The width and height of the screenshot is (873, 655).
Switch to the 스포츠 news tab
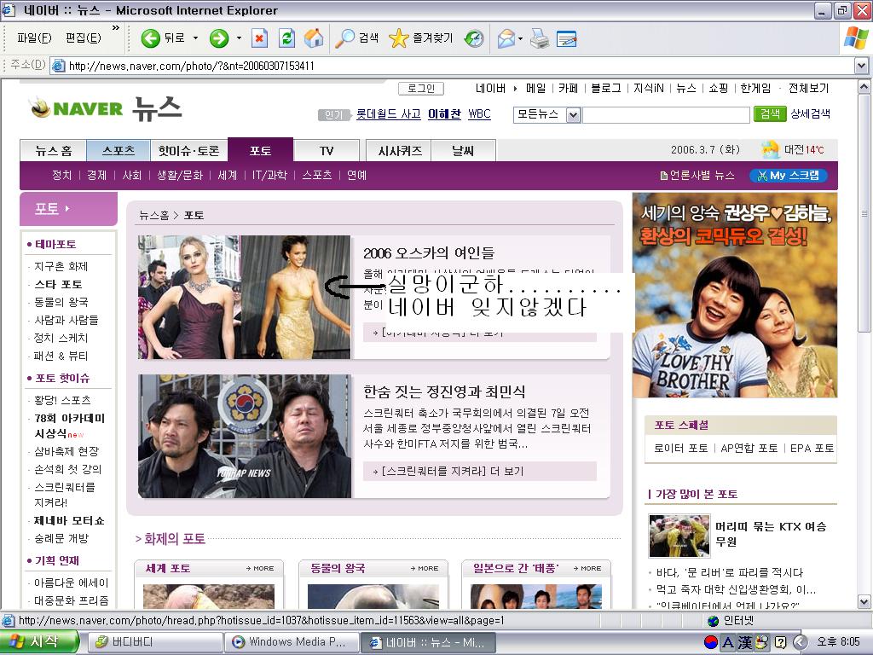tap(119, 151)
